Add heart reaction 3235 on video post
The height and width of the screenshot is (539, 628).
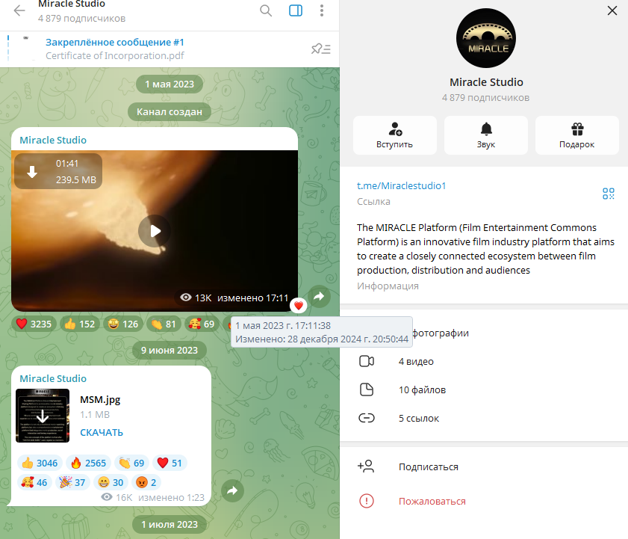(34, 324)
